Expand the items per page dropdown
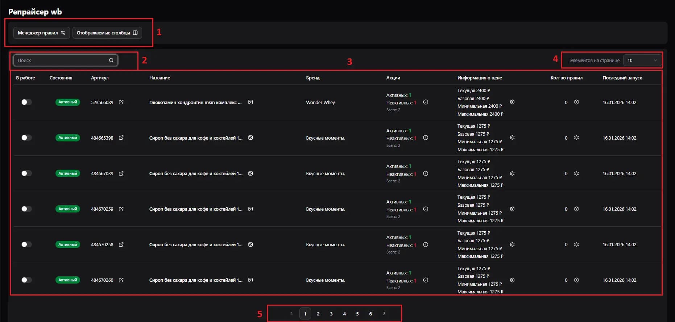 point(642,60)
